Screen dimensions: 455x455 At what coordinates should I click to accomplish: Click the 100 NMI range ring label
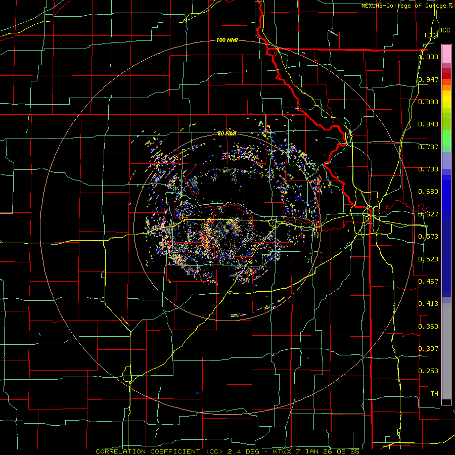(x=227, y=40)
